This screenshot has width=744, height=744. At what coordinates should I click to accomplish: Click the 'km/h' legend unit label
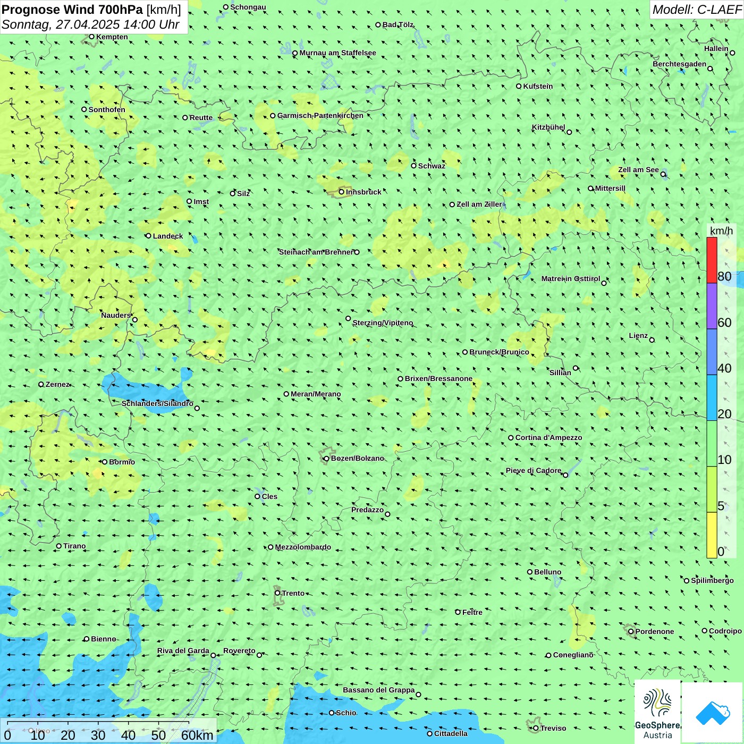point(721,231)
